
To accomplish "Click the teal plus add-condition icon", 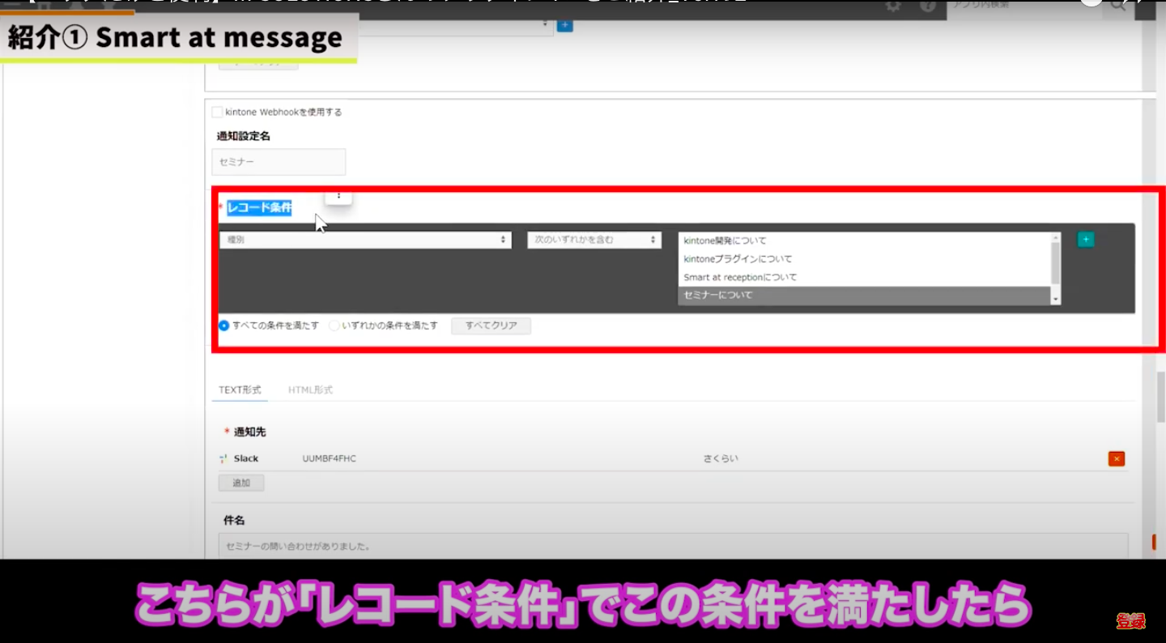I will (1085, 240).
